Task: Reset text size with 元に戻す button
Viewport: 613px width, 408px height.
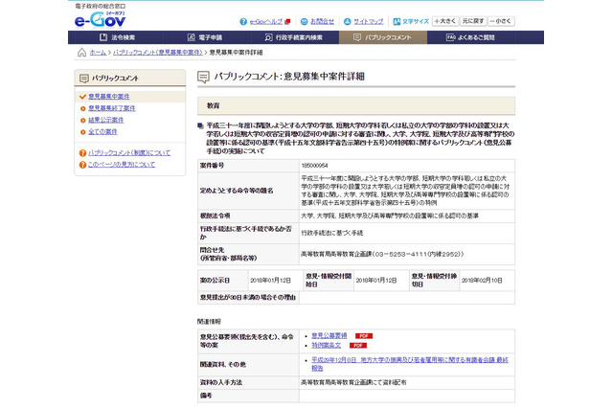Action: click(x=473, y=21)
